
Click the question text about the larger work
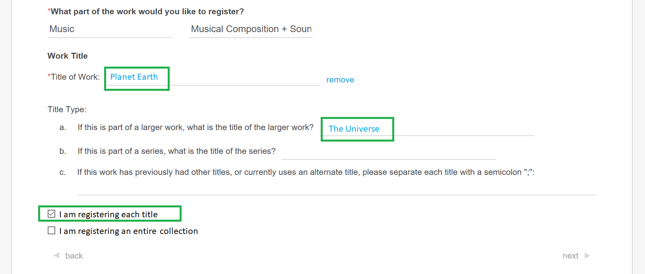(195, 127)
